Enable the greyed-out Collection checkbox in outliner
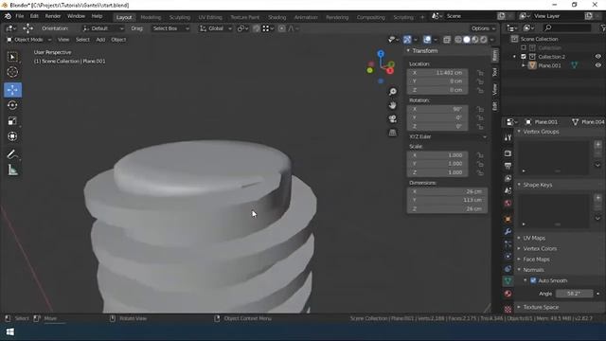This screenshot has width=606, height=341. click(524, 47)
